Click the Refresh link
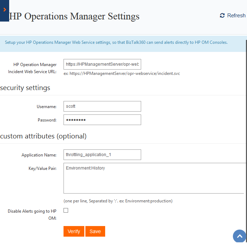This screenshot has height=243, width=247. tap(233, 16)
